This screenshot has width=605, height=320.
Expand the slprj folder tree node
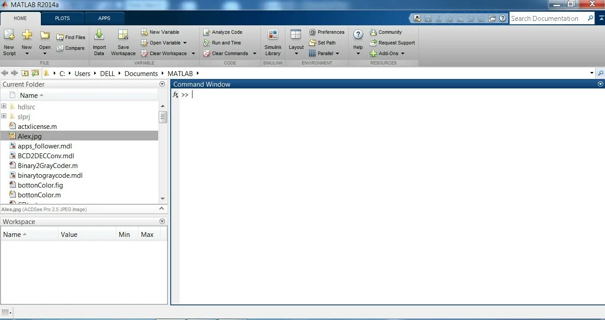[4, 116]
